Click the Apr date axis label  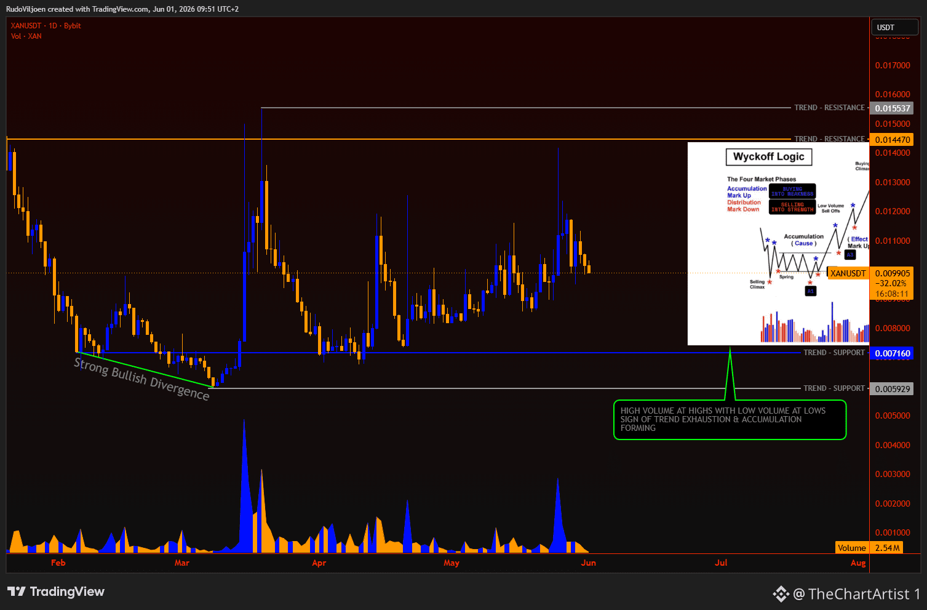pyautogui.click(x=319, y=563)
